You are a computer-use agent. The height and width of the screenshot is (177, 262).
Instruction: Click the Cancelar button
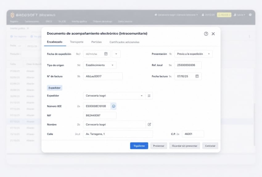[x=210, y=146]
